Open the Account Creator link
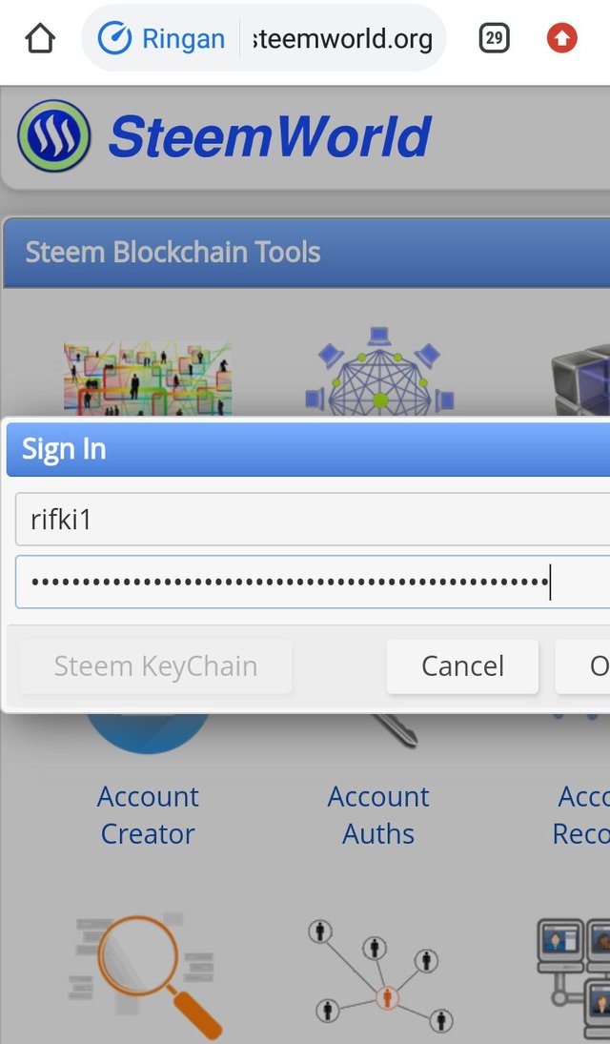Image resolution: width=610 pixels, height=1044 pixels. click(148, 815)
